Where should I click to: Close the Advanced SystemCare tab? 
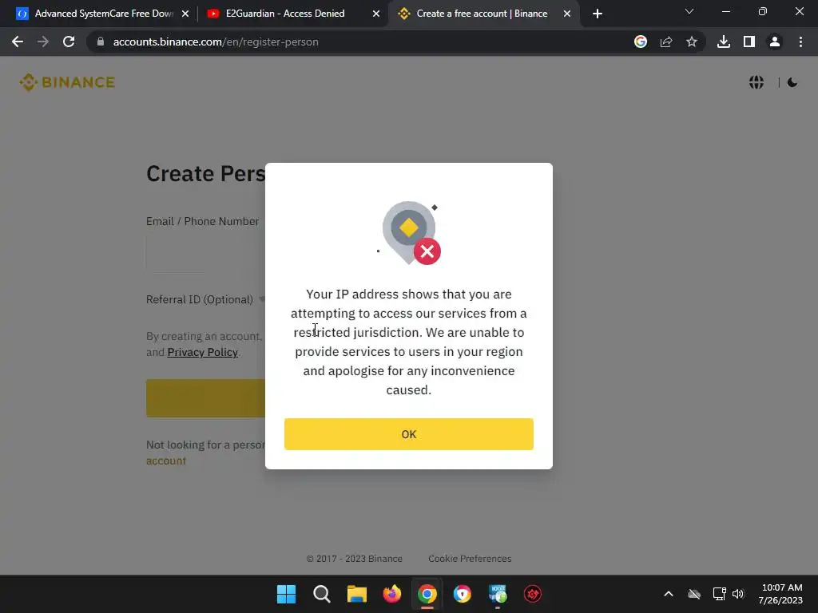pos(185,14)
